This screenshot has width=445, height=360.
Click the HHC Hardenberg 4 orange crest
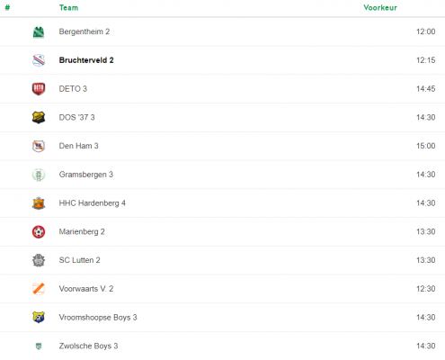click(x=39, y=203)
